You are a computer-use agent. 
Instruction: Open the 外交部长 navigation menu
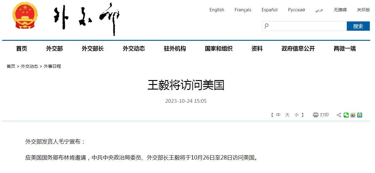[93, 48]
